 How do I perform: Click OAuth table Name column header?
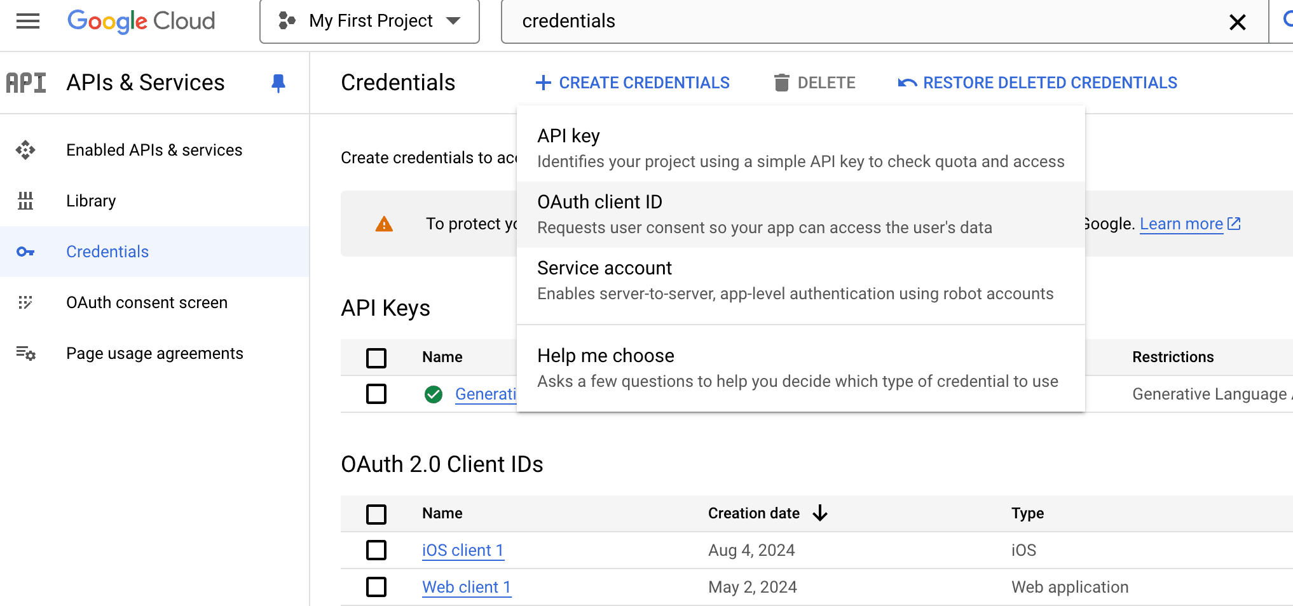442,513
